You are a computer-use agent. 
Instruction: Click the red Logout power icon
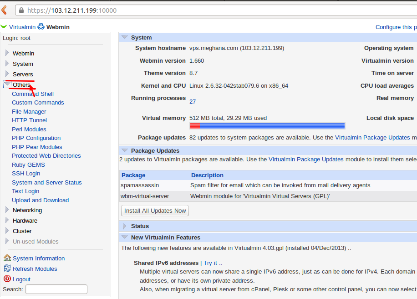7,279
